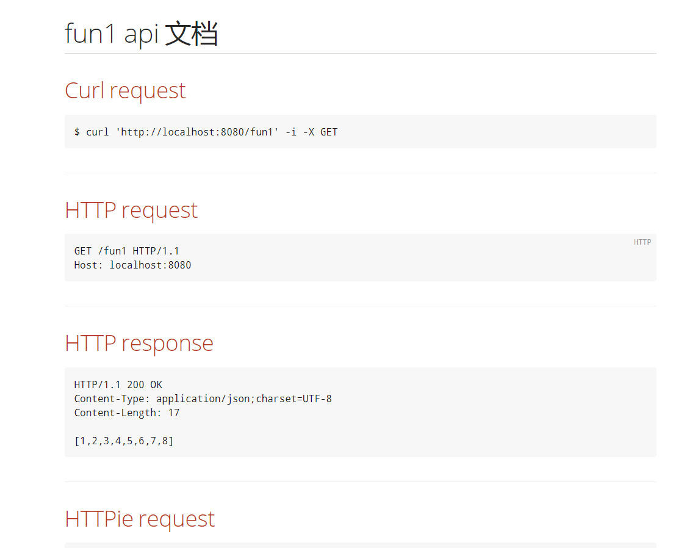This screenshot has height=548, width=692.
Task: Jump to the "HTTP request" heading
Action: coord(131,210)
